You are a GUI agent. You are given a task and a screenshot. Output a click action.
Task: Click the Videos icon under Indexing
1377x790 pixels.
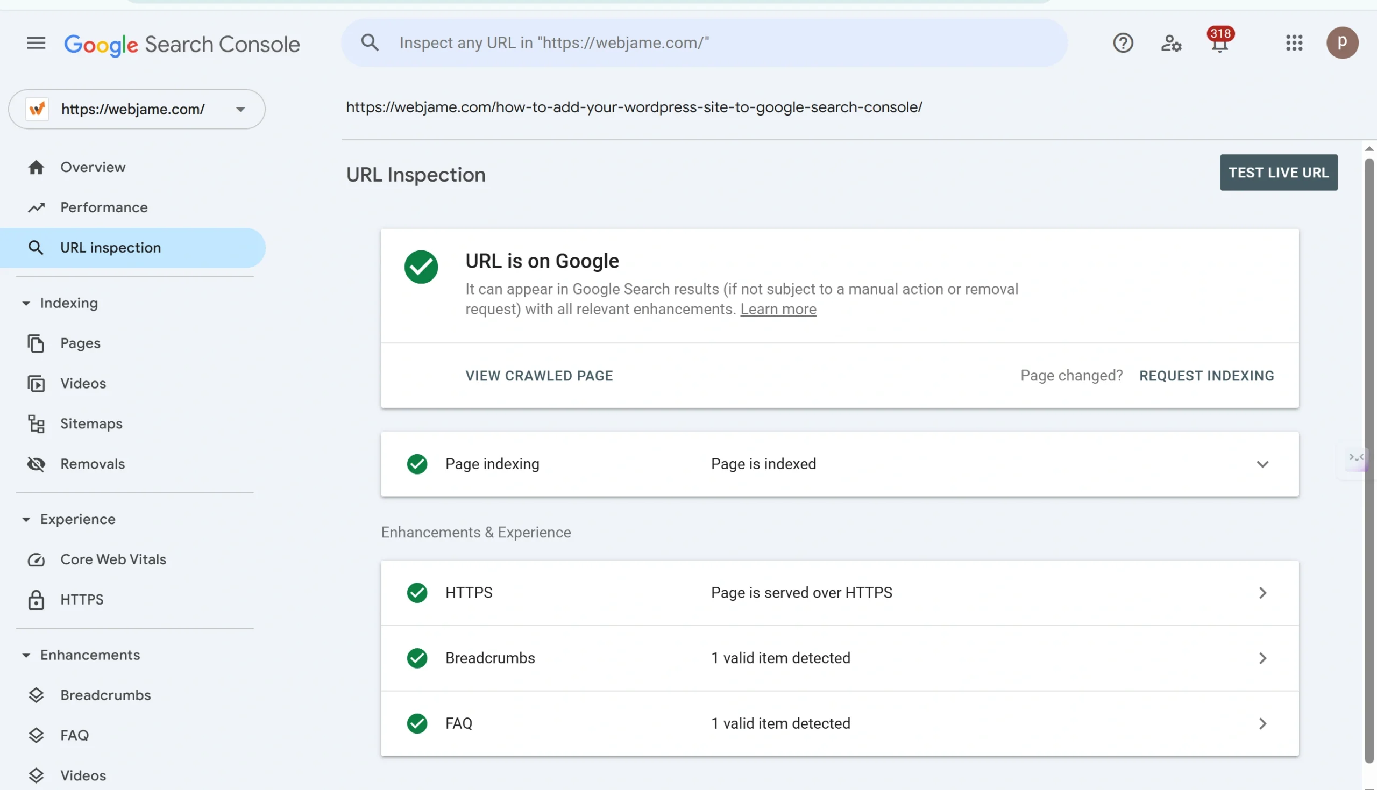[36, 384]
